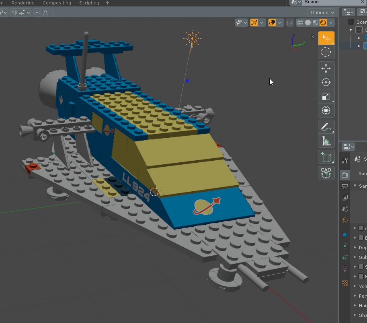Enable the checkbox above the Volumetrics row
The width and height of the screenshot is (367, 323).
[361, 276]
